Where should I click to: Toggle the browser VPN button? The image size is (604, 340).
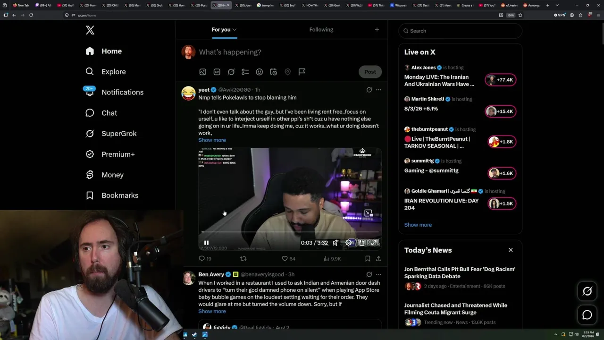[559, 15]
